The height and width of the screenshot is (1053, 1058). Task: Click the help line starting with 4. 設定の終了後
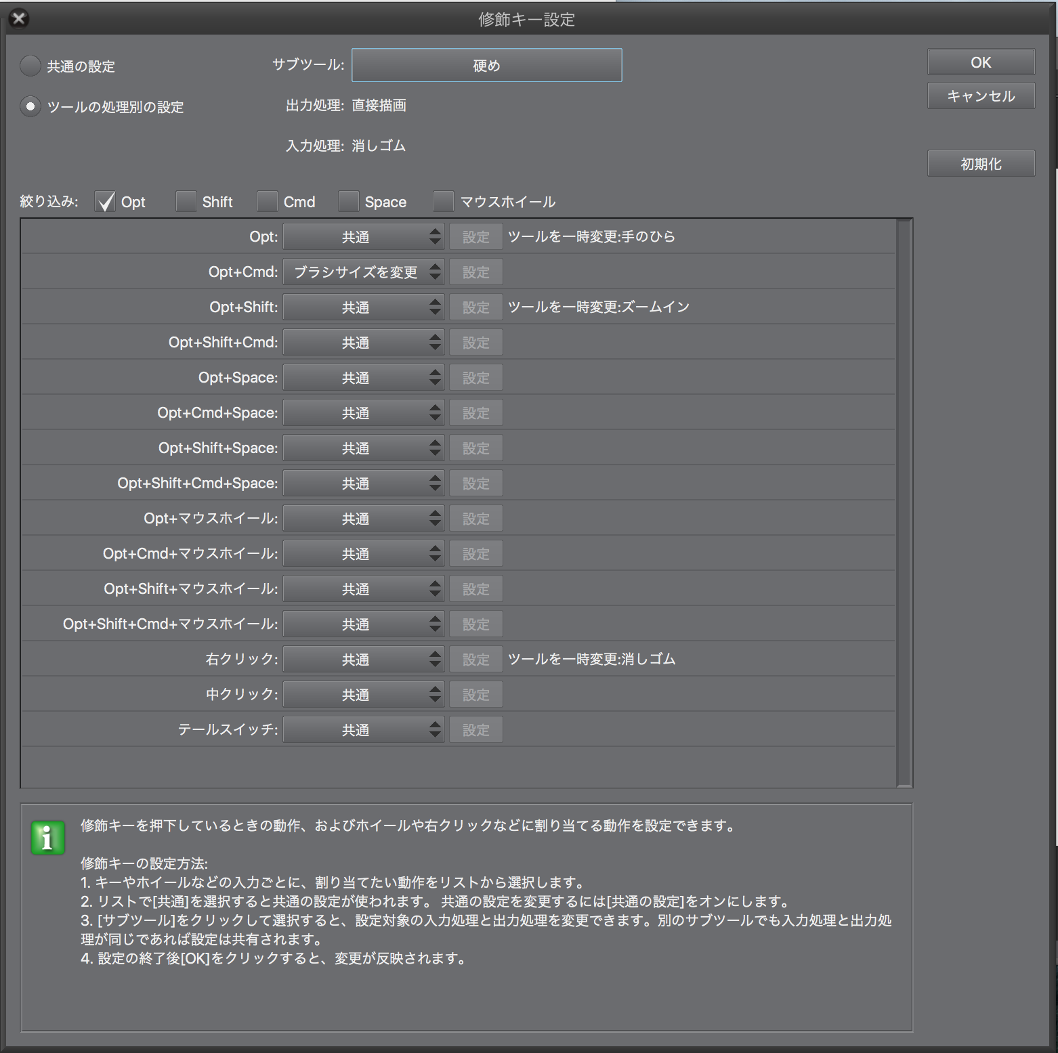274,958
